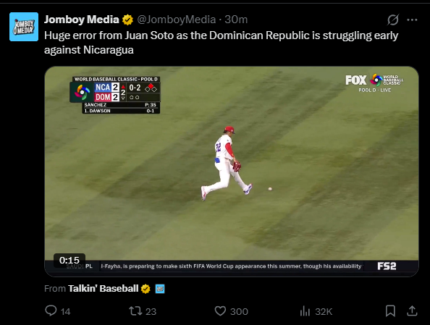This screenshot has height=325, width=430.
Task: View analytics via the bar chart icon
Action: pos(305,311)
